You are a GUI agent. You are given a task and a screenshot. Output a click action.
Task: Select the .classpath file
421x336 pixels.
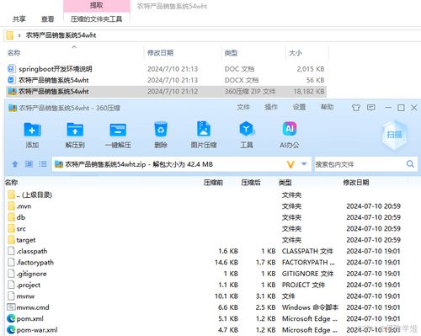pyautogui.click(x=32, y=251)
